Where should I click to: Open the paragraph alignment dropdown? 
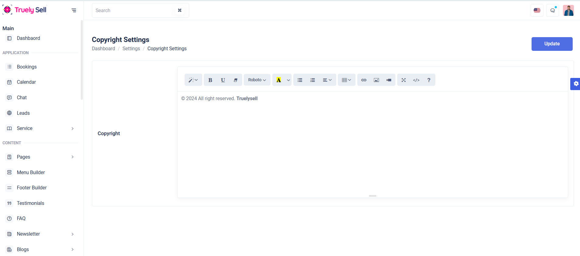click(x=327, y=80)
